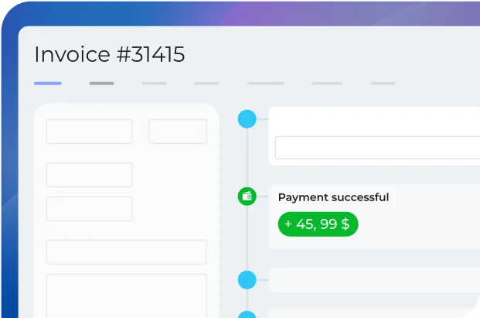Click the "Payment successful" label
Viewport: 480px width, 318px height.
coord(333,197)
